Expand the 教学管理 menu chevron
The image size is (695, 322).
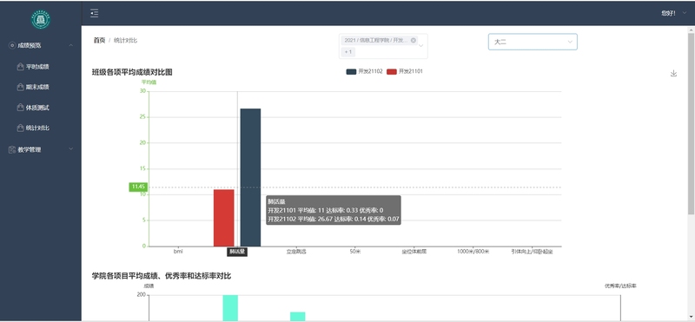point(71,149)
